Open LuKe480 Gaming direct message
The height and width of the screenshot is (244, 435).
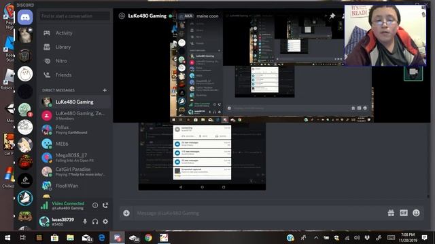(x=74, y=102)
